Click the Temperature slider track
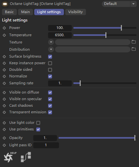Screen dimensions: 139x167 coord(105,35)
